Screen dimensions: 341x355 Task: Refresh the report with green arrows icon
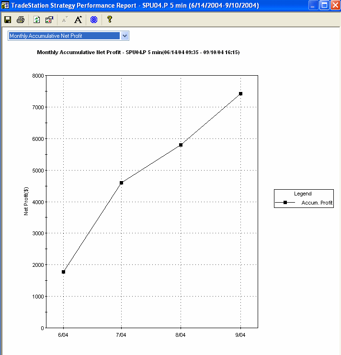pos(37,20)
